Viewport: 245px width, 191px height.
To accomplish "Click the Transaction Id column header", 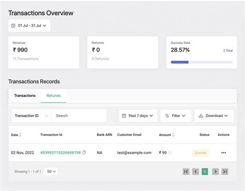I will [x=51, y=135].
